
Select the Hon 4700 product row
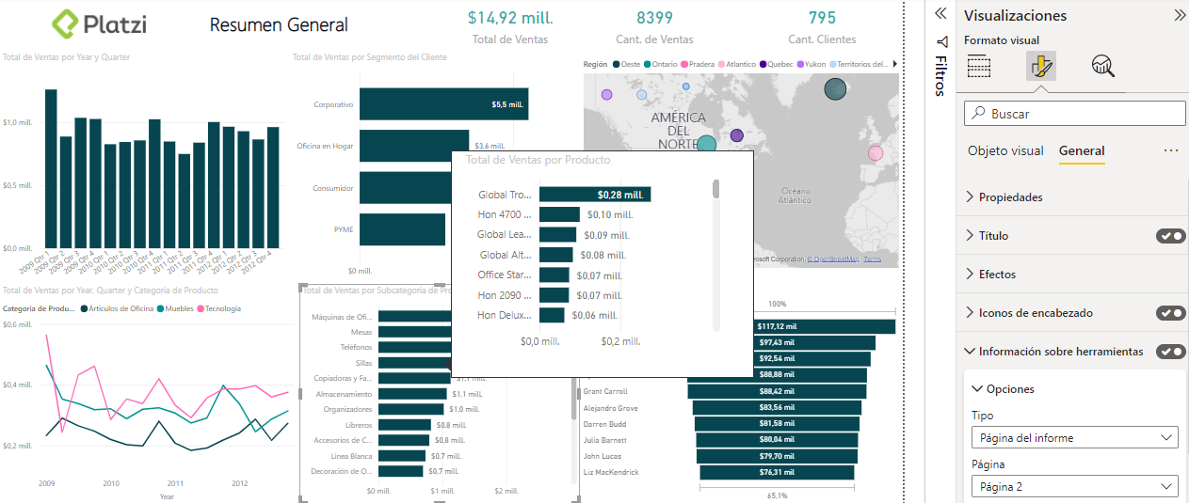coord(557,214)
